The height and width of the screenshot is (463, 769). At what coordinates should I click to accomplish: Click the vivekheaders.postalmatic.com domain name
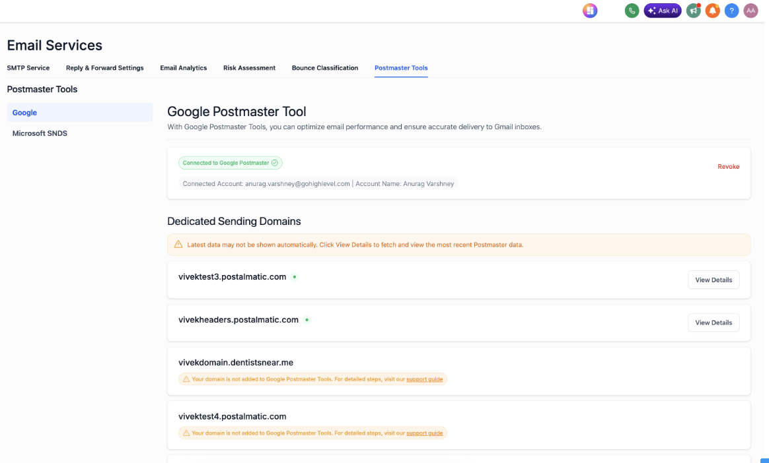point(238,320)
